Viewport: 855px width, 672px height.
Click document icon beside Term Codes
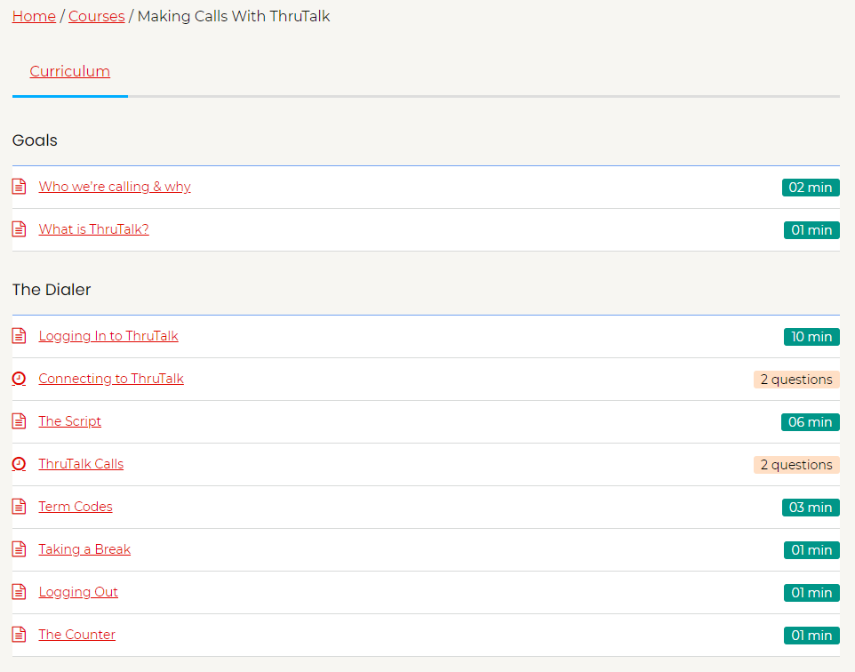click(19, 507)
